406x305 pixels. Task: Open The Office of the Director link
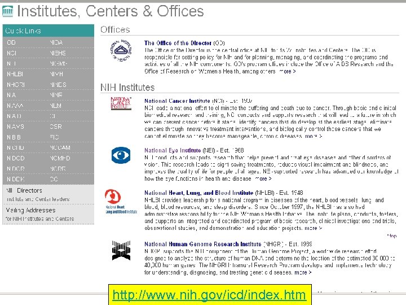pos(178,43)
